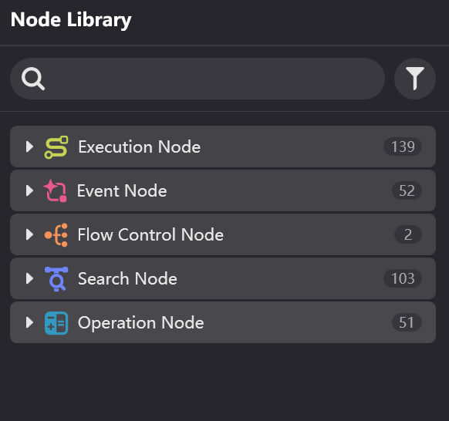Select the Execution Node label
This screenshot has height=421, width=449.
[x=140, y=147]
